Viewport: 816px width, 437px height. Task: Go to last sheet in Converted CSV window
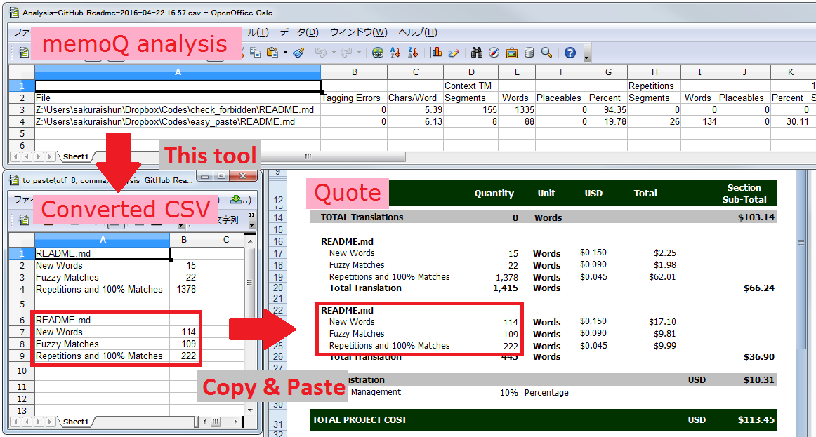coord(51,422)
